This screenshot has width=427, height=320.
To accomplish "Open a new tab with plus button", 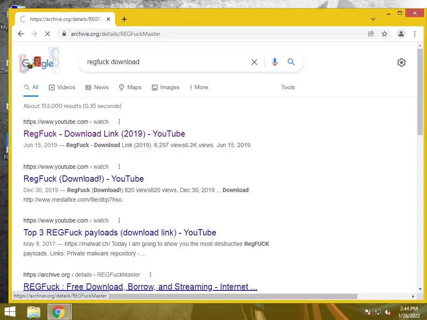I will [124, 19].
